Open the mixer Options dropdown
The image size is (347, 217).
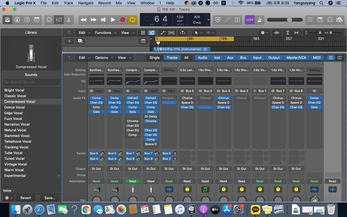pyautogui.click(x=104, y=58)
